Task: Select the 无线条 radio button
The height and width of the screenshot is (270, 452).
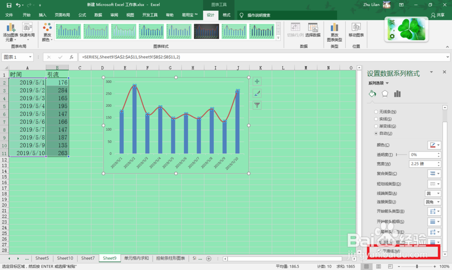Action: click(x=376, y=112)
